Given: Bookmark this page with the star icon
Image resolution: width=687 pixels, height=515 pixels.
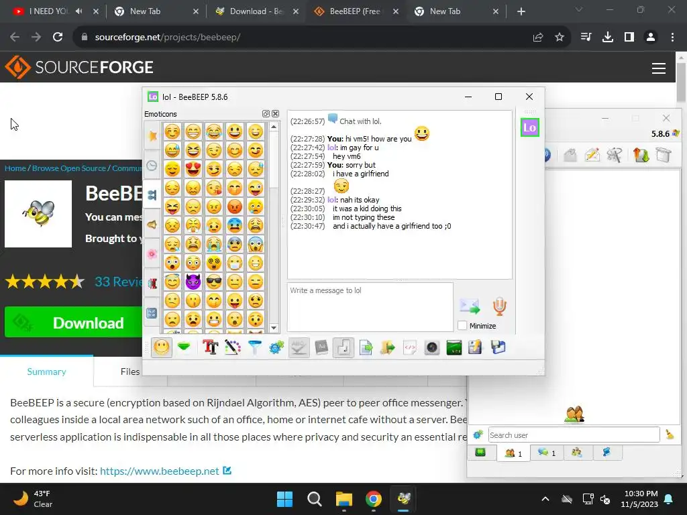Looking at the screenshot, I should (560, 38).
